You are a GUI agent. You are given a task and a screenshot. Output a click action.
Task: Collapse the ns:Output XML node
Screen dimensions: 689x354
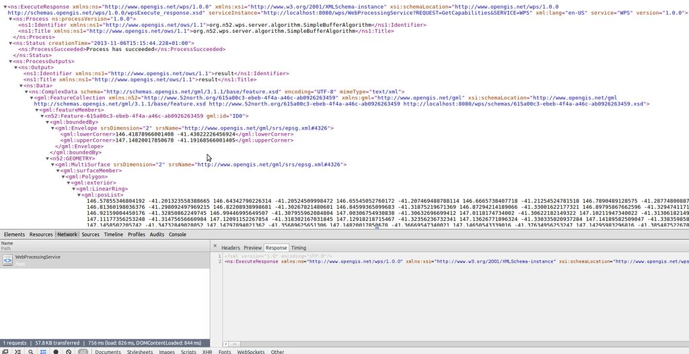[16, 68]
